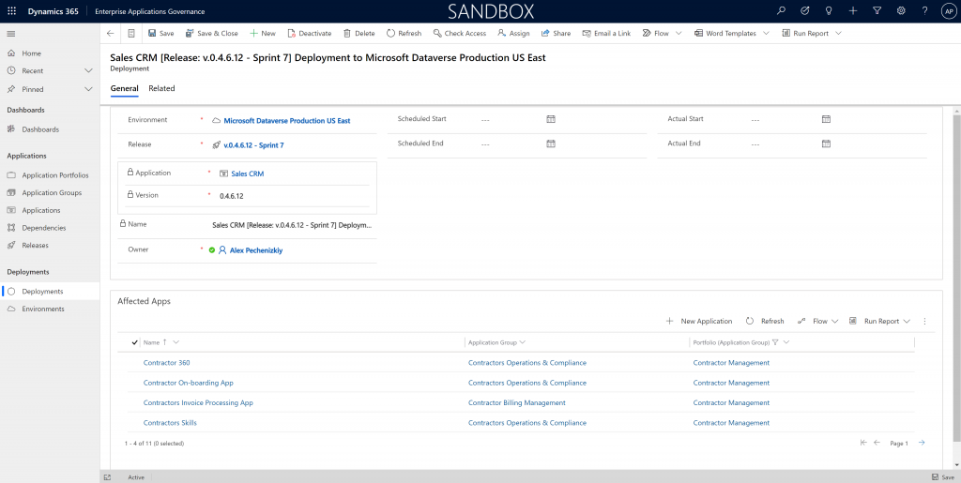The image size is (961, 483).
Task: Open the Contractor 360 app link
Action: point(166,363)
